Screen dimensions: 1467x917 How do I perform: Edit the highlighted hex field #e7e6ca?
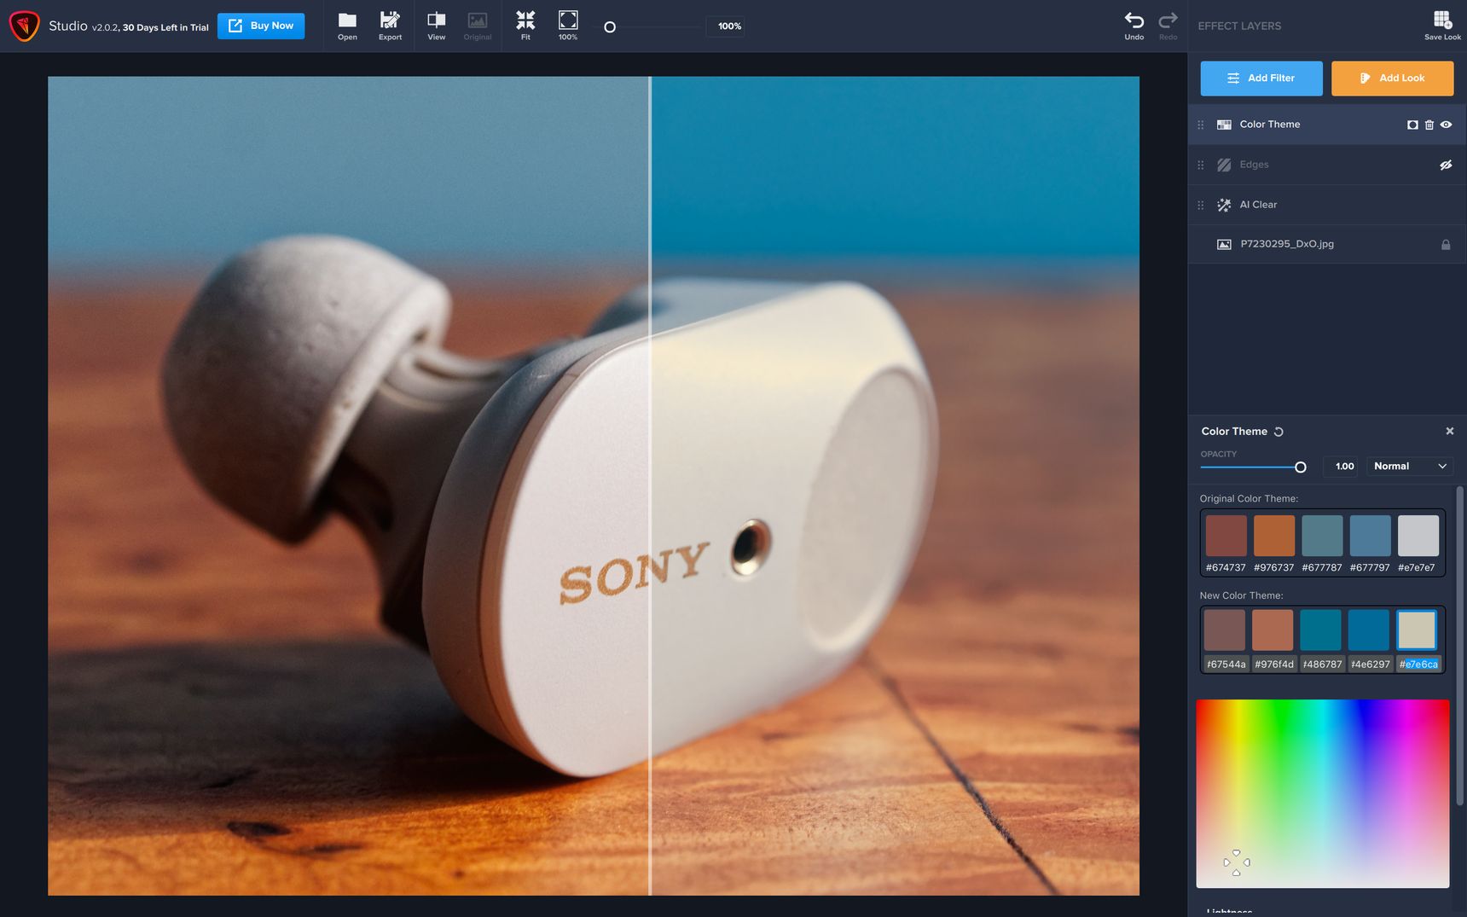[x=1418, y=664]
